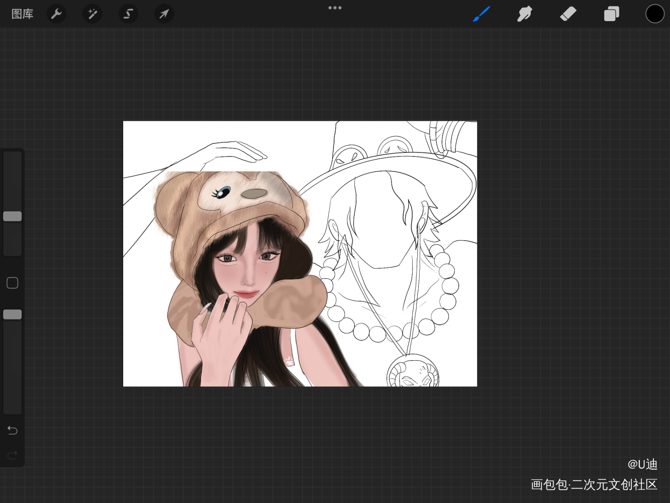Select the Smudge finger tool
This screenshot has height=503, width=670.
tap(524, 14)
